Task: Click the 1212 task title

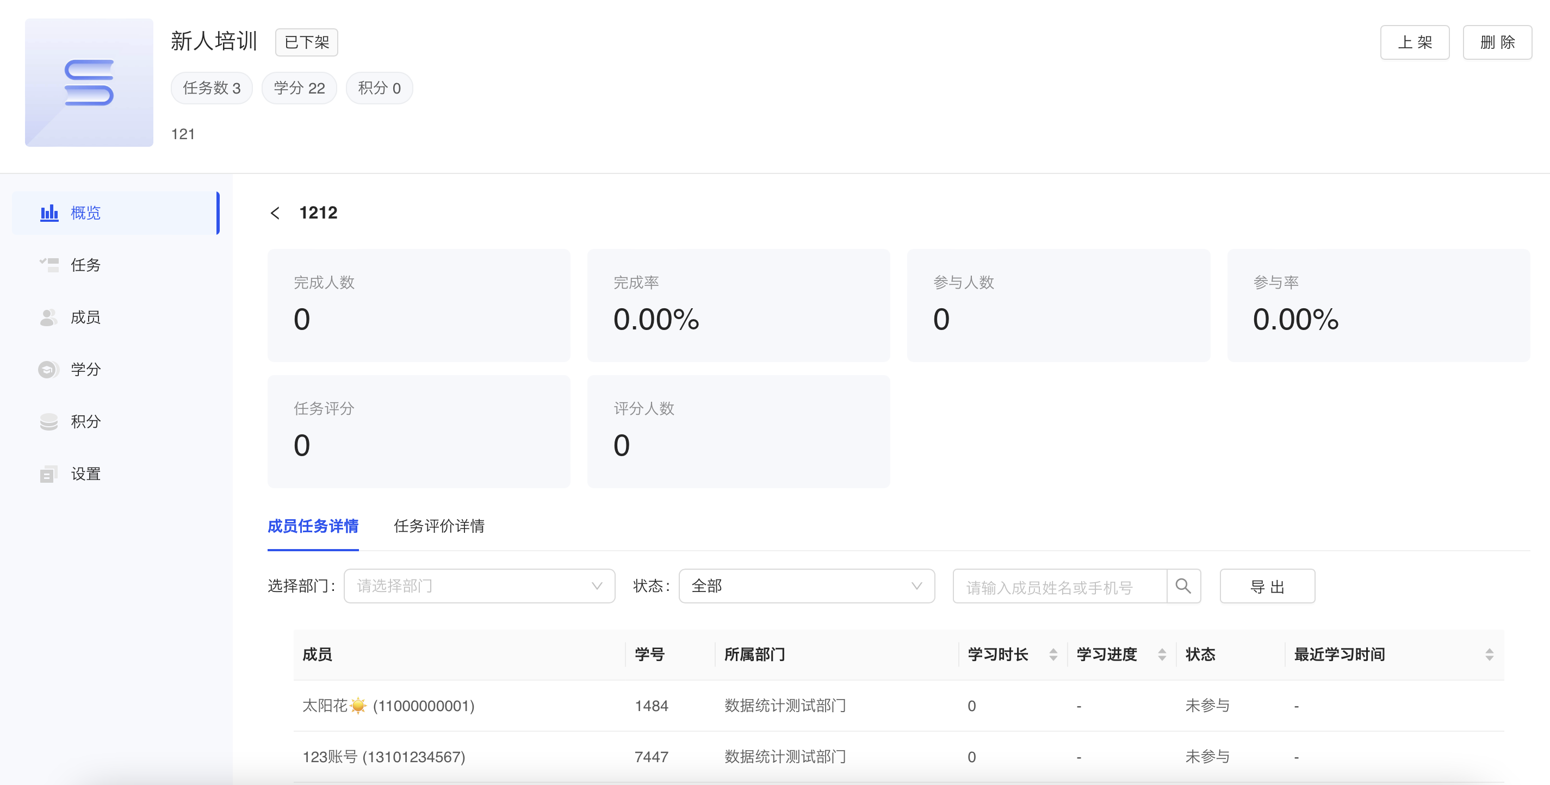Action: tap(318, 213)
